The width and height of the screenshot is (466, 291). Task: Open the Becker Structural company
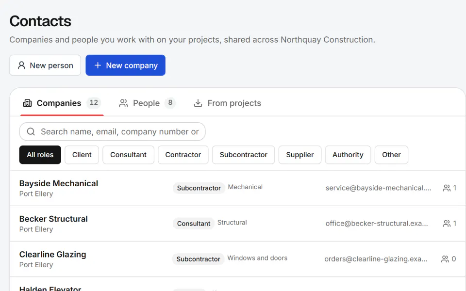(238, 224)
